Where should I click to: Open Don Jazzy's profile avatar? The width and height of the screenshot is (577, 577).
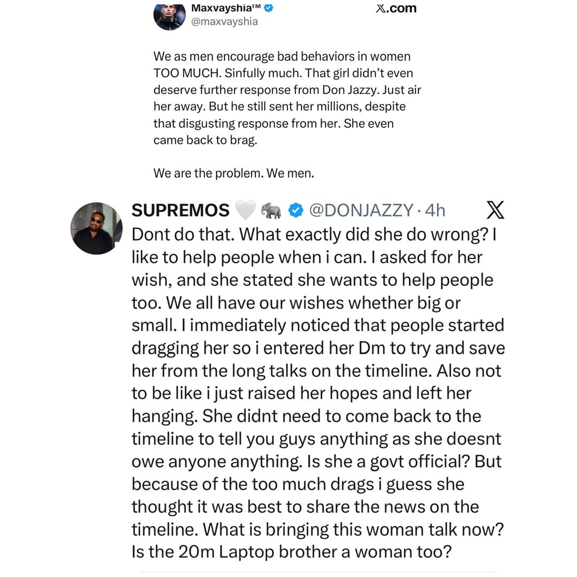pyautogui.click(x=97, y=228)
